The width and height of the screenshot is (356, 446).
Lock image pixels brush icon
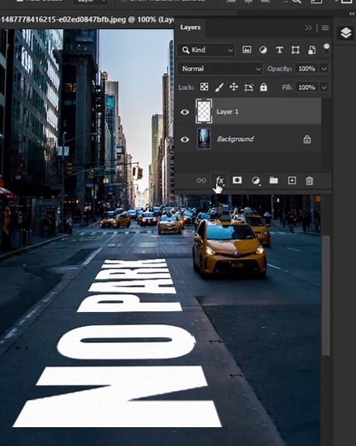point(219,87)
